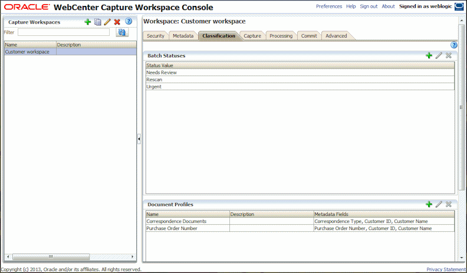467x273 pixels.
Task: Click Correspondence Type, Customer ID metadata cell
Action: coord(384,221)
